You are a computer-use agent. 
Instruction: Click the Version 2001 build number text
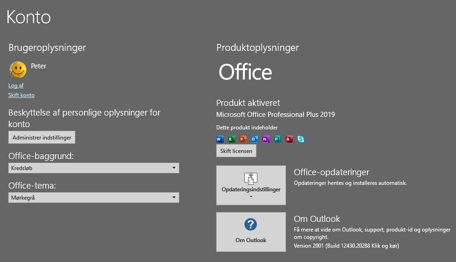tap(347, 246)
